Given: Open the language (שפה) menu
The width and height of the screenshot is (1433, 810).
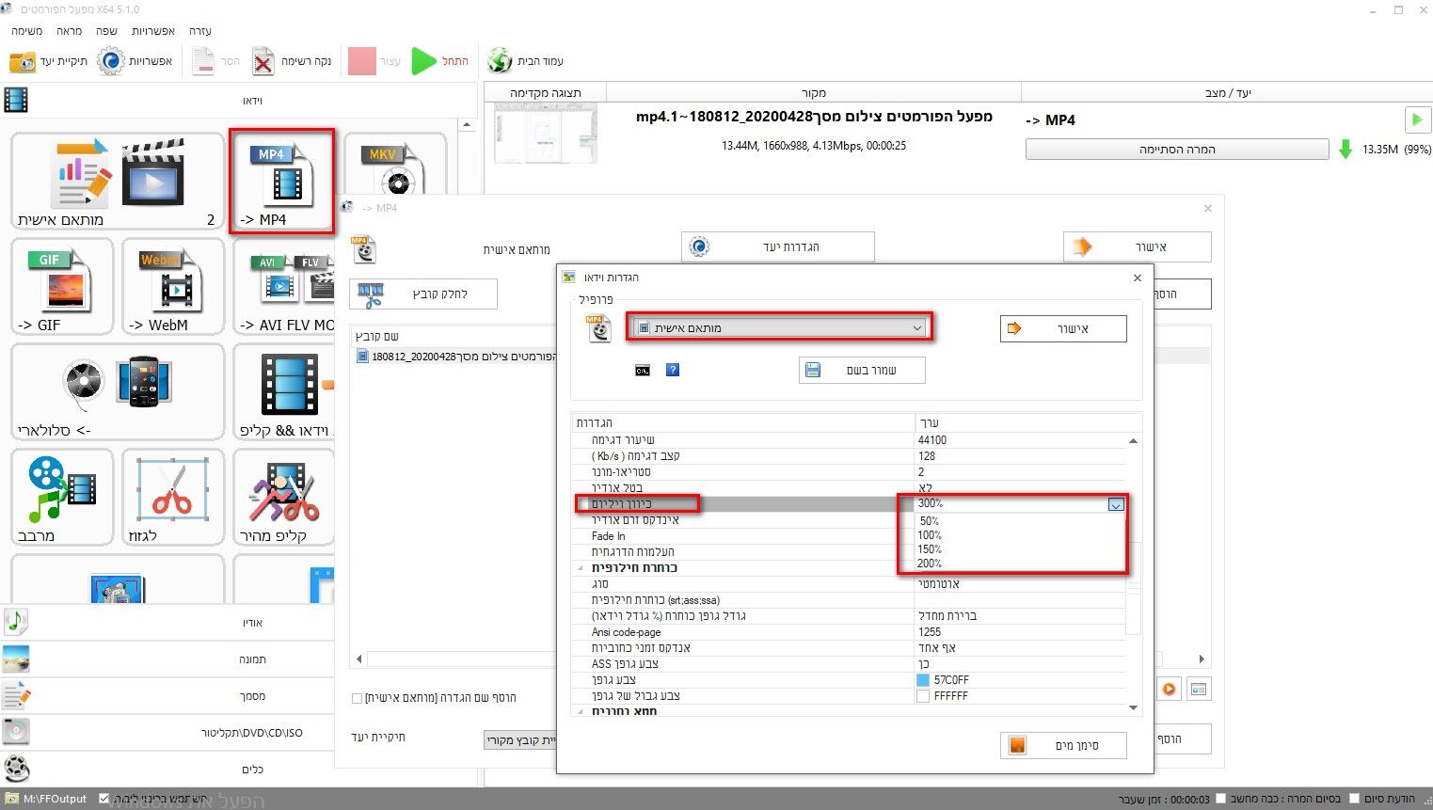Looking at the screenshot, I should click(107, 31).
